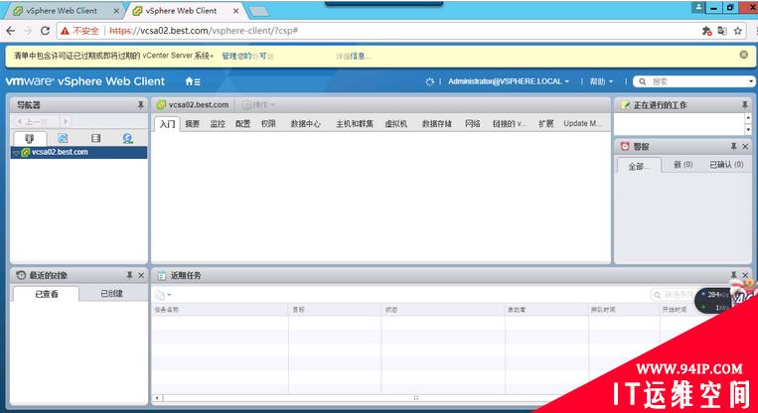Pin the 最近的对象 panel
This screenshot has height=413, width=758.
pos(129,275)
